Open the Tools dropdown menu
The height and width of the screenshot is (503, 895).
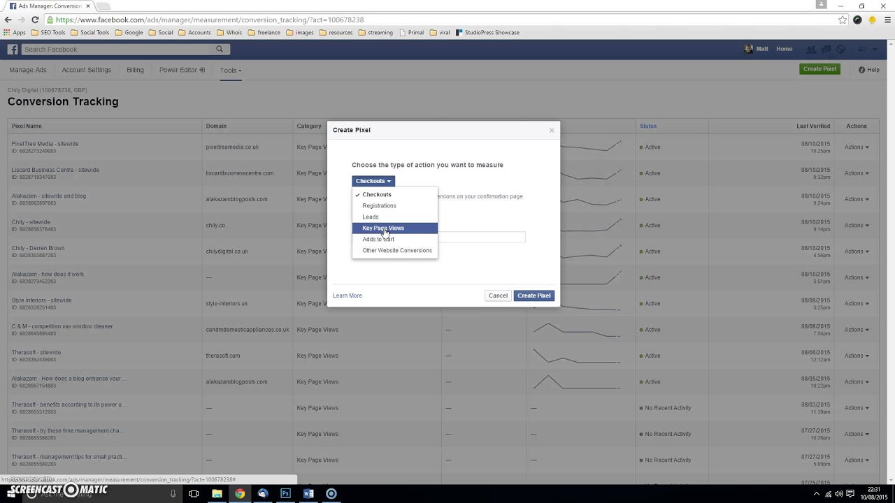pos(230,70)
